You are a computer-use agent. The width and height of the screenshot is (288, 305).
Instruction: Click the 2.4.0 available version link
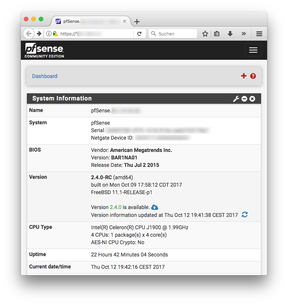pyautogui.click(x=116, y=207)
